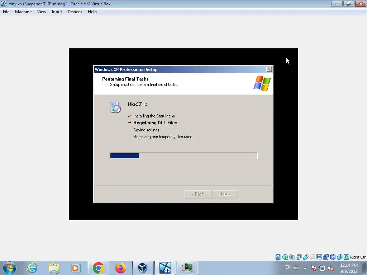
Task: Open Windows Explorer from the taskbar
Action: [x=54, y=268]
